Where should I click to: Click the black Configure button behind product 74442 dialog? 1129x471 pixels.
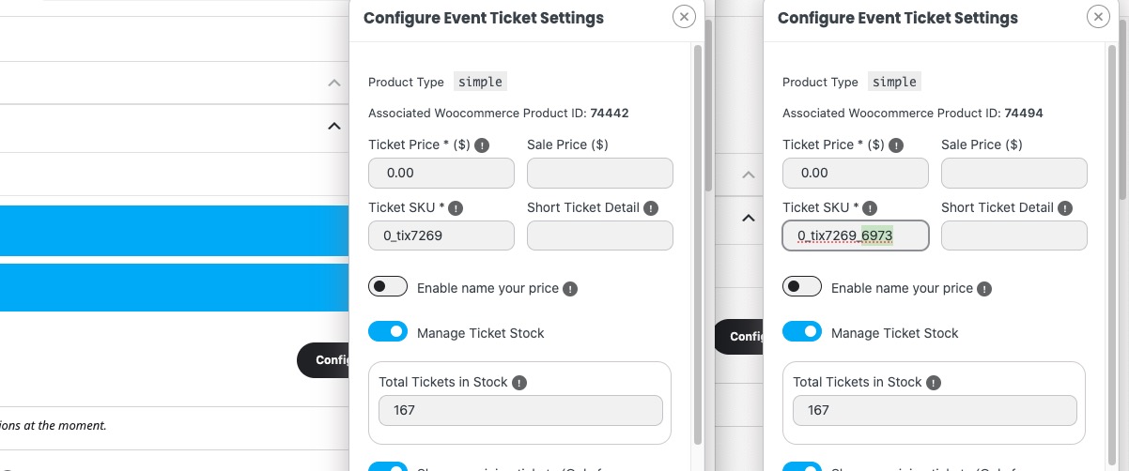click(x=325, y=360)
